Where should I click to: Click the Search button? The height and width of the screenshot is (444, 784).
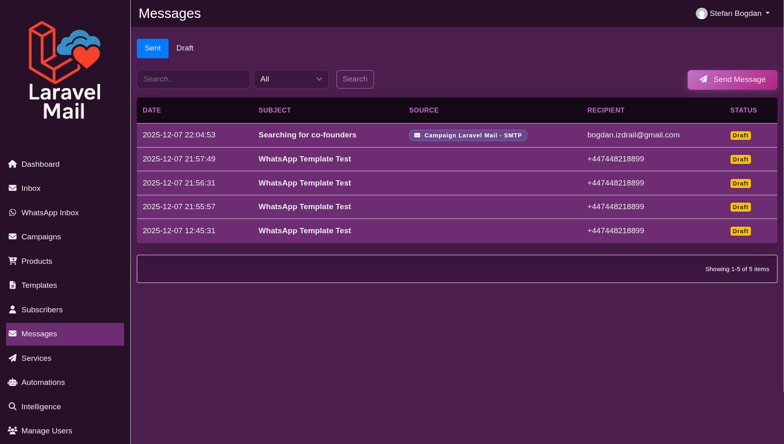355,79
